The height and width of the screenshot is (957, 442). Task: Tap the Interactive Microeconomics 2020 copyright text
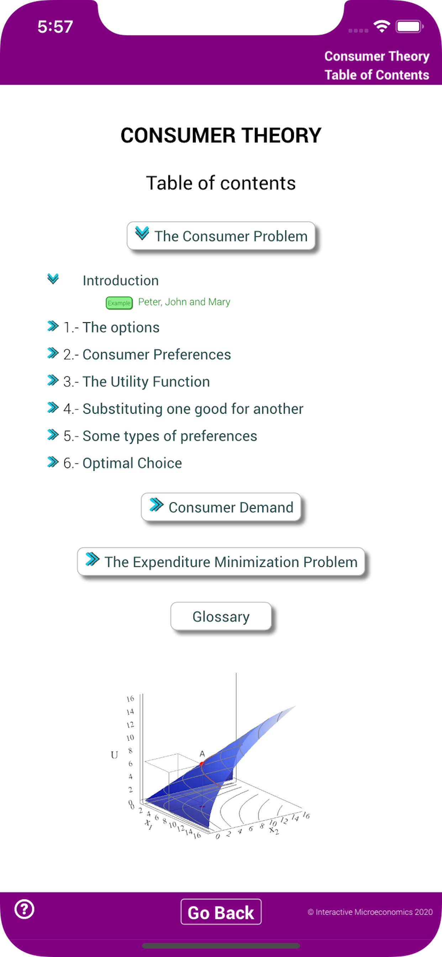click(x=370, y=912)
